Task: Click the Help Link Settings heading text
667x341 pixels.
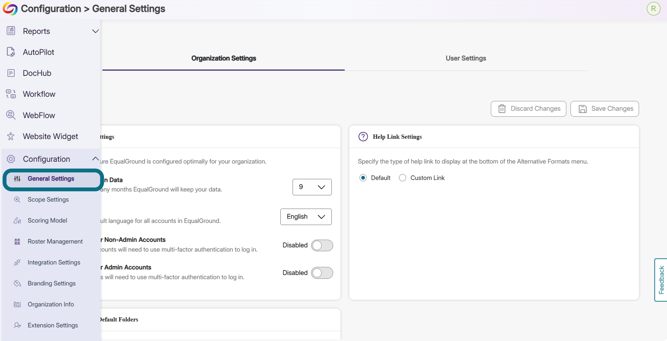Action: click(x=397, y=137)
